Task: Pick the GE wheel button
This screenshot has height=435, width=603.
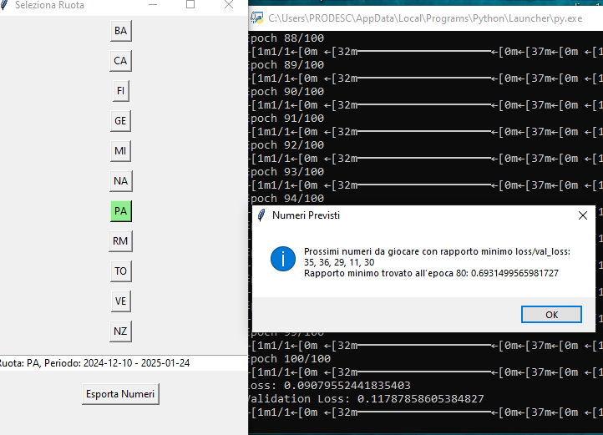Action: pos(121,121)
